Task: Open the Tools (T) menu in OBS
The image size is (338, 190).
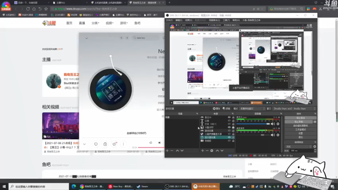Action: pos(226,20)
